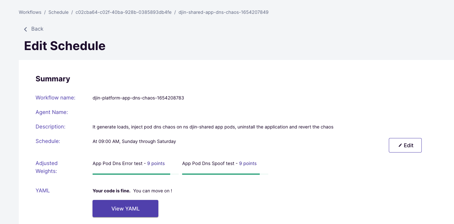Click the YAML label
Image resolution: width=454 pixels, height=224 pixels.
click(42, 190)
